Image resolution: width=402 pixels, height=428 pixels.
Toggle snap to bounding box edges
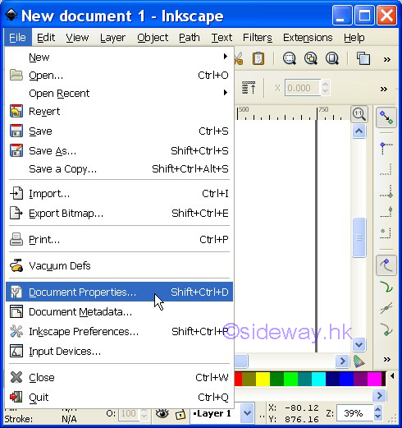386,170
